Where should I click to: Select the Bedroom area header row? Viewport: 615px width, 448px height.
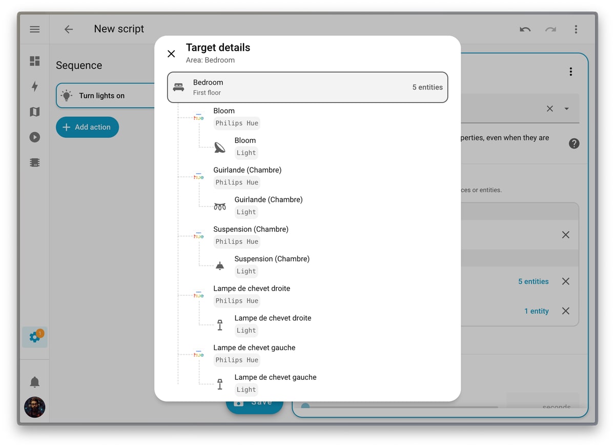307,87
